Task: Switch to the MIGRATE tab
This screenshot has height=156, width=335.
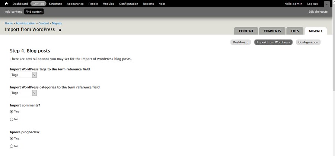Action: (316, 31)
